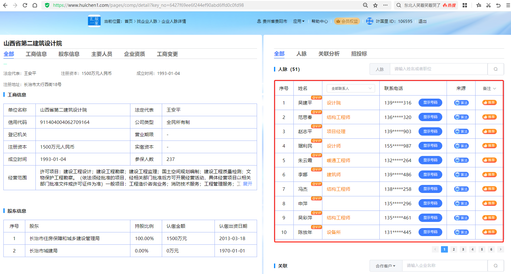Click the recommend badge for 李娜
This screenshot has height=274, width=511.
[489, 174]
